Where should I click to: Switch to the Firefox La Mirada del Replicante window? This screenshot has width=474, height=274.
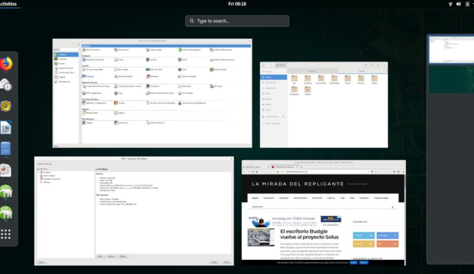click(x=323, y=212)
